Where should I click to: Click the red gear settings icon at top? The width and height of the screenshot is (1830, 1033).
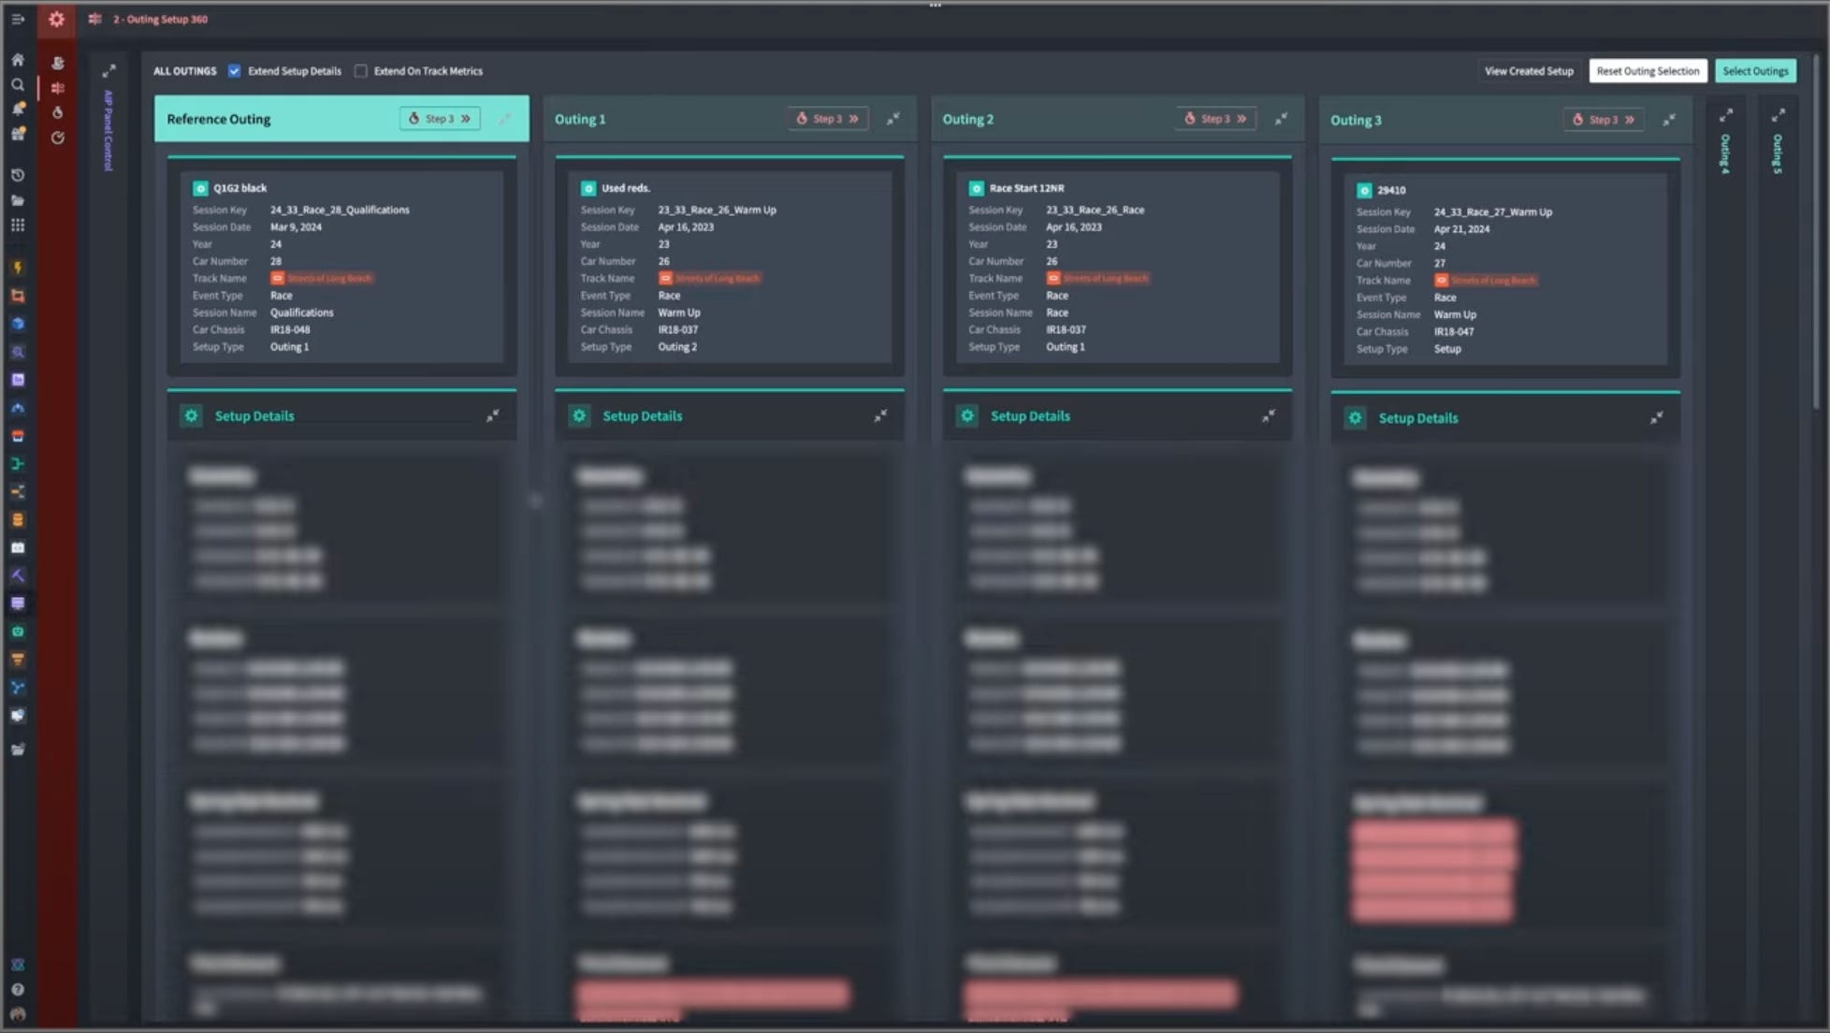click(x=56, y=19)
